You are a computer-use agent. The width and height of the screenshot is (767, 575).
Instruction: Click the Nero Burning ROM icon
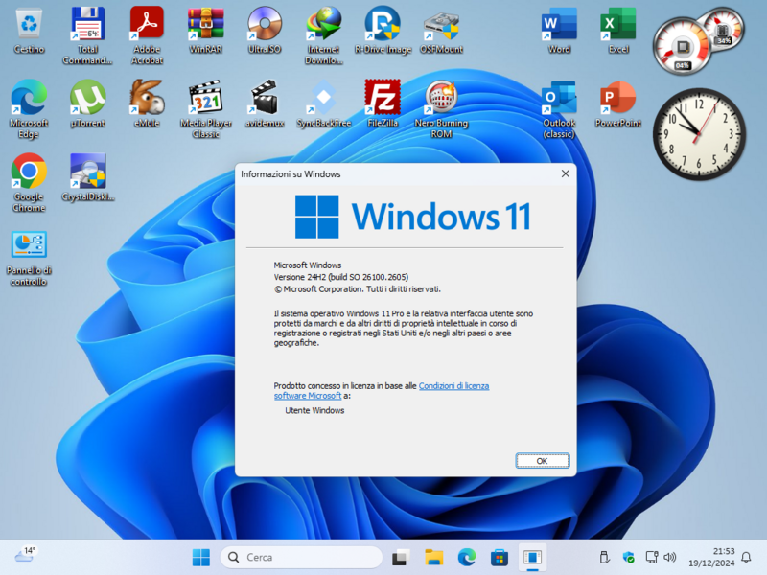(441, 109)
